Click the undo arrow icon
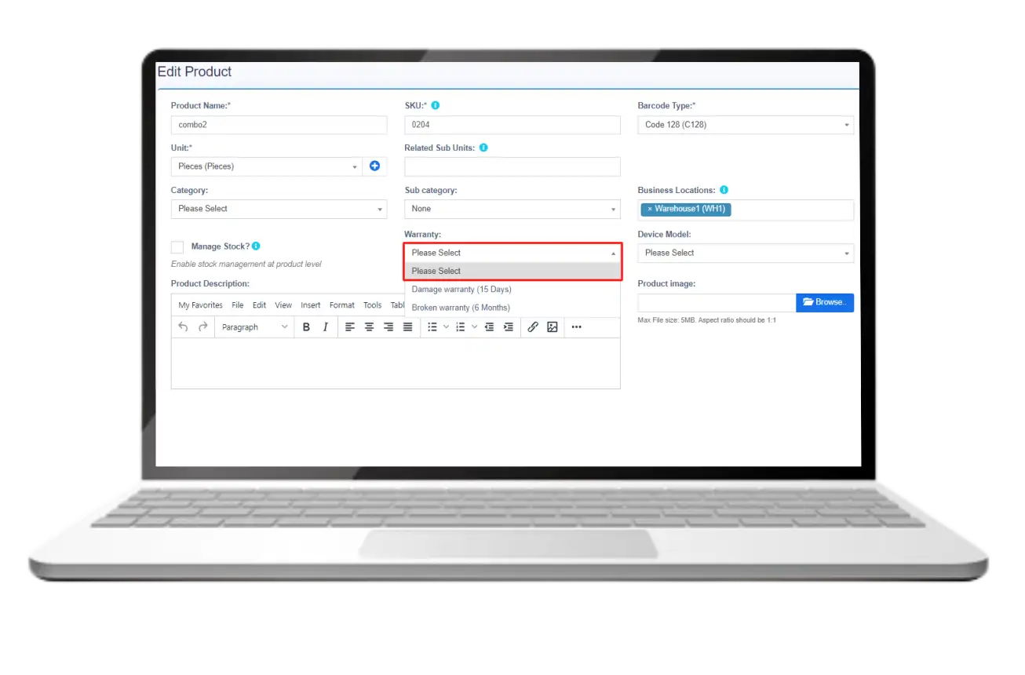The height and width of the screenshot is (675, 1025). pos(183,327)
